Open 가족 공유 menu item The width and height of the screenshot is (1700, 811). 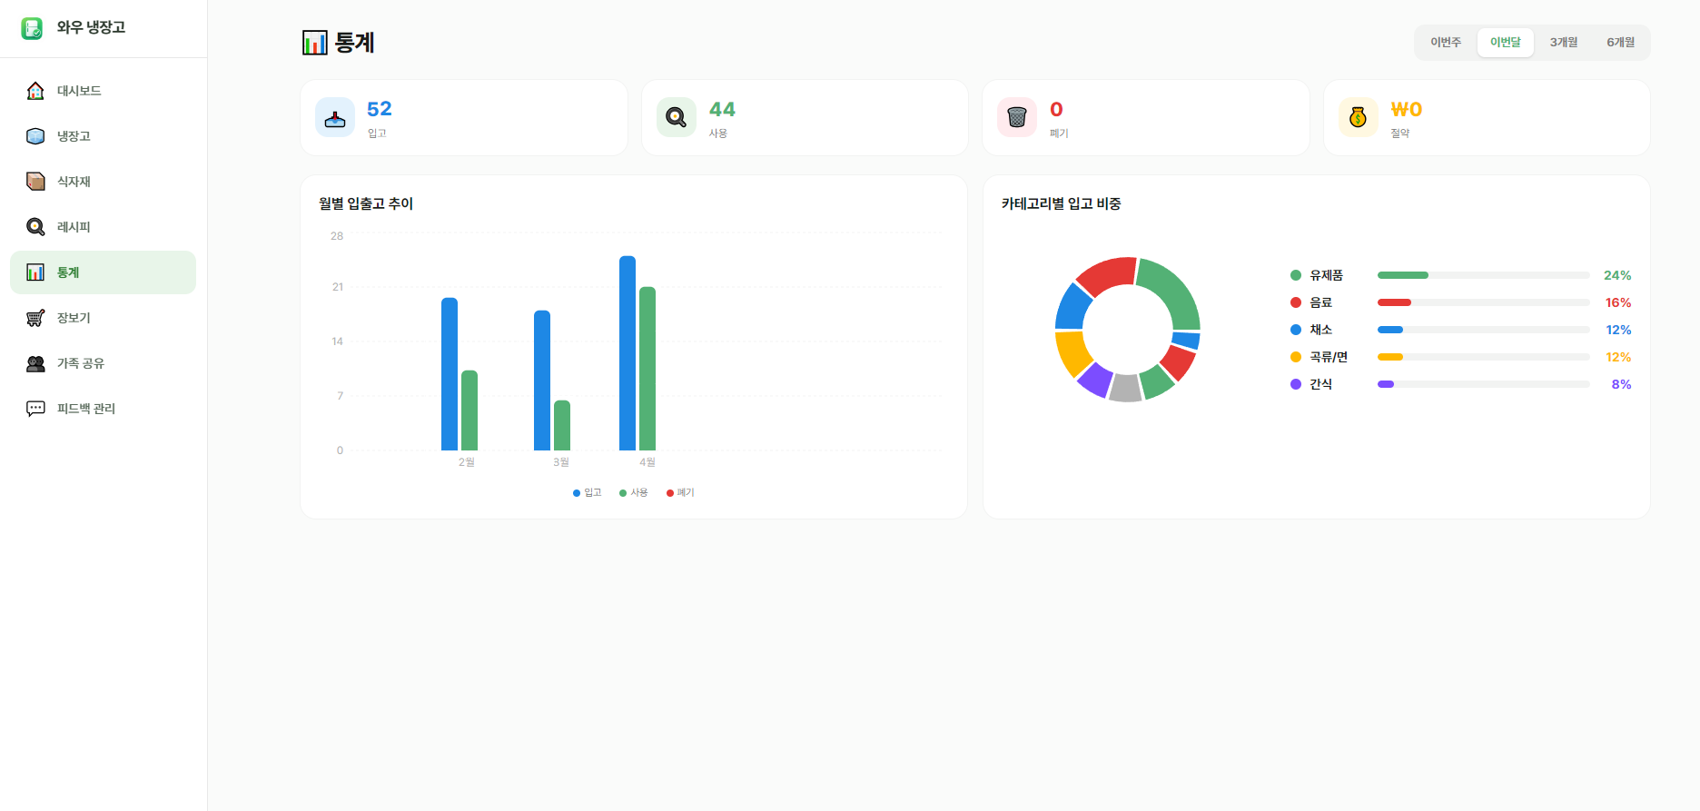(104, 363)
